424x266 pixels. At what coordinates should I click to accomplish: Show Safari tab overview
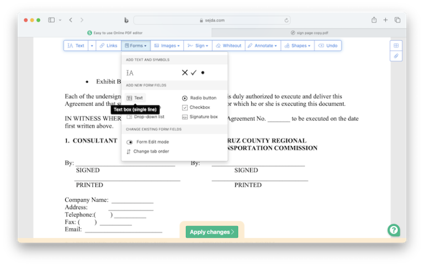pos(397,20)
